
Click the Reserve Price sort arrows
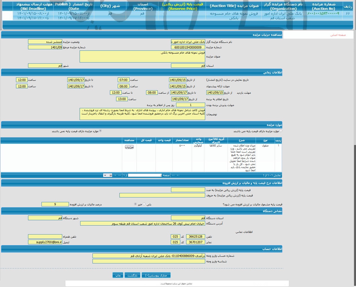(x=162, y=9)
